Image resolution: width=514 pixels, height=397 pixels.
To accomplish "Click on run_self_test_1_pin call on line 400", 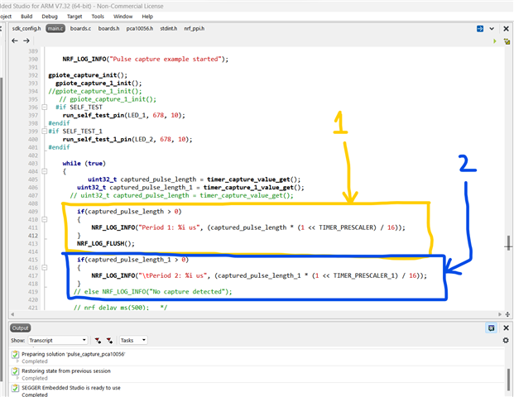I will click(x=127, y=139).
